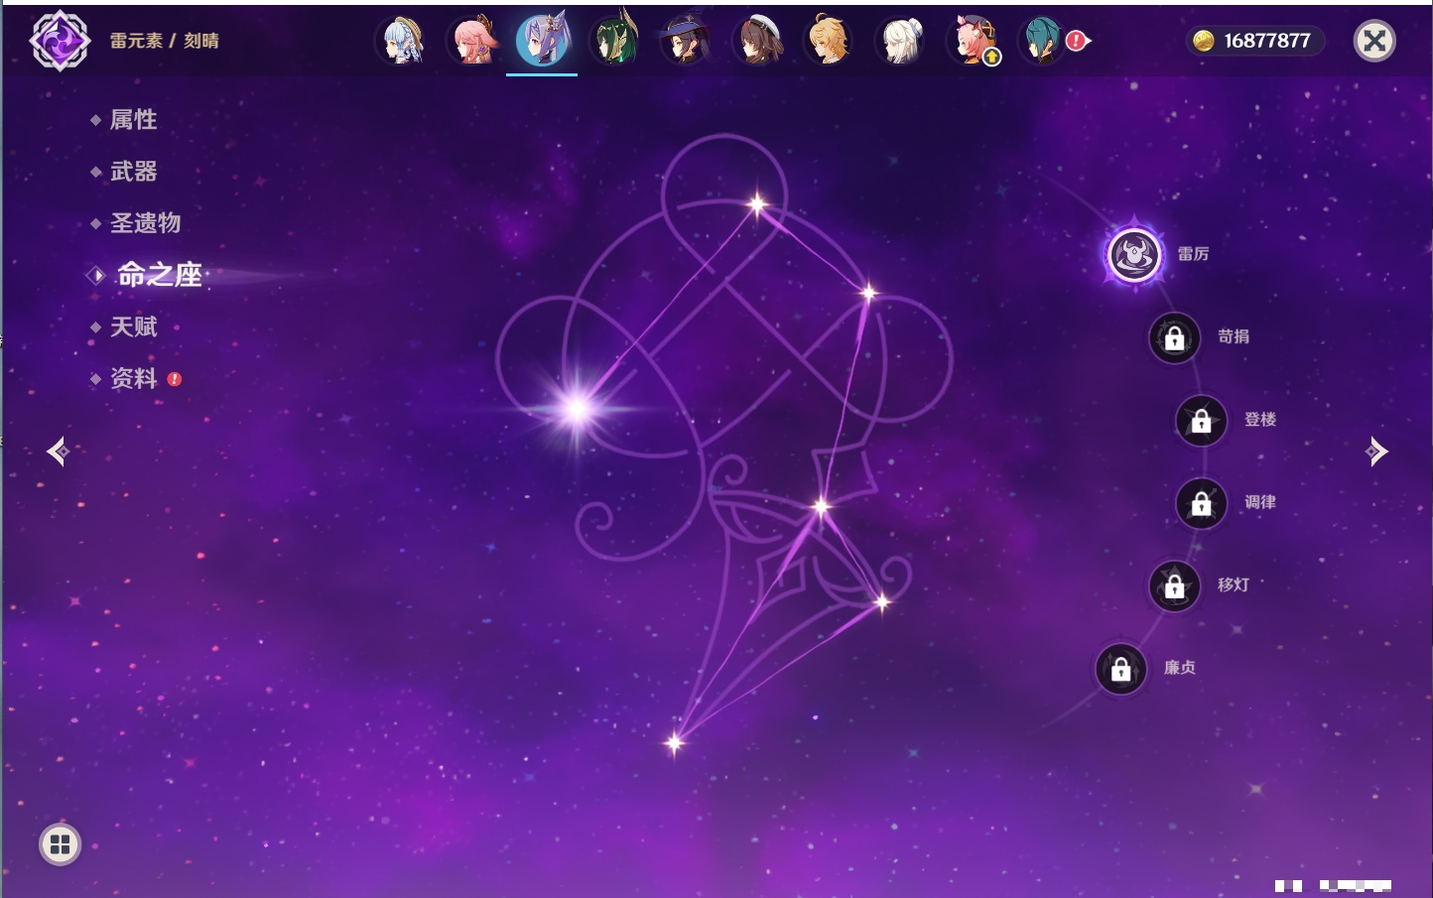Click the Electro element emblem beside 雷元素

pos(60,41)
